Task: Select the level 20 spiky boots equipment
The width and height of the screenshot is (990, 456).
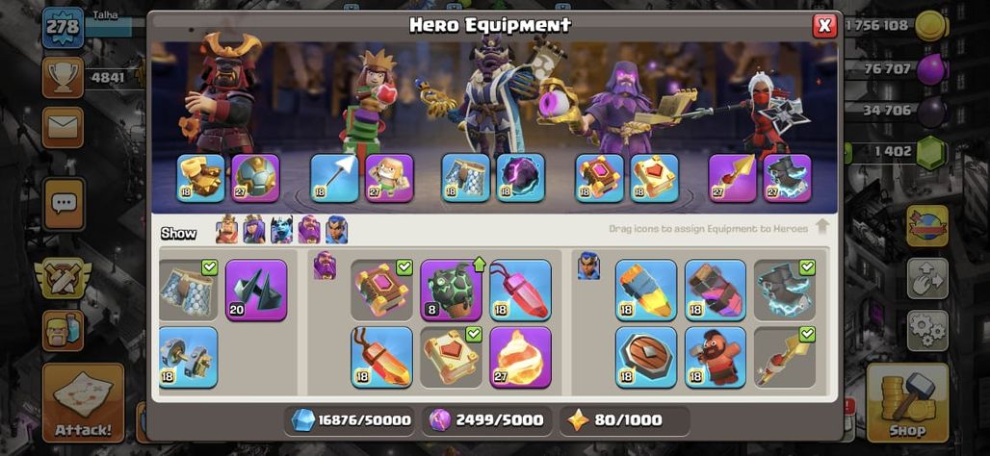Action: click(256, 291)
